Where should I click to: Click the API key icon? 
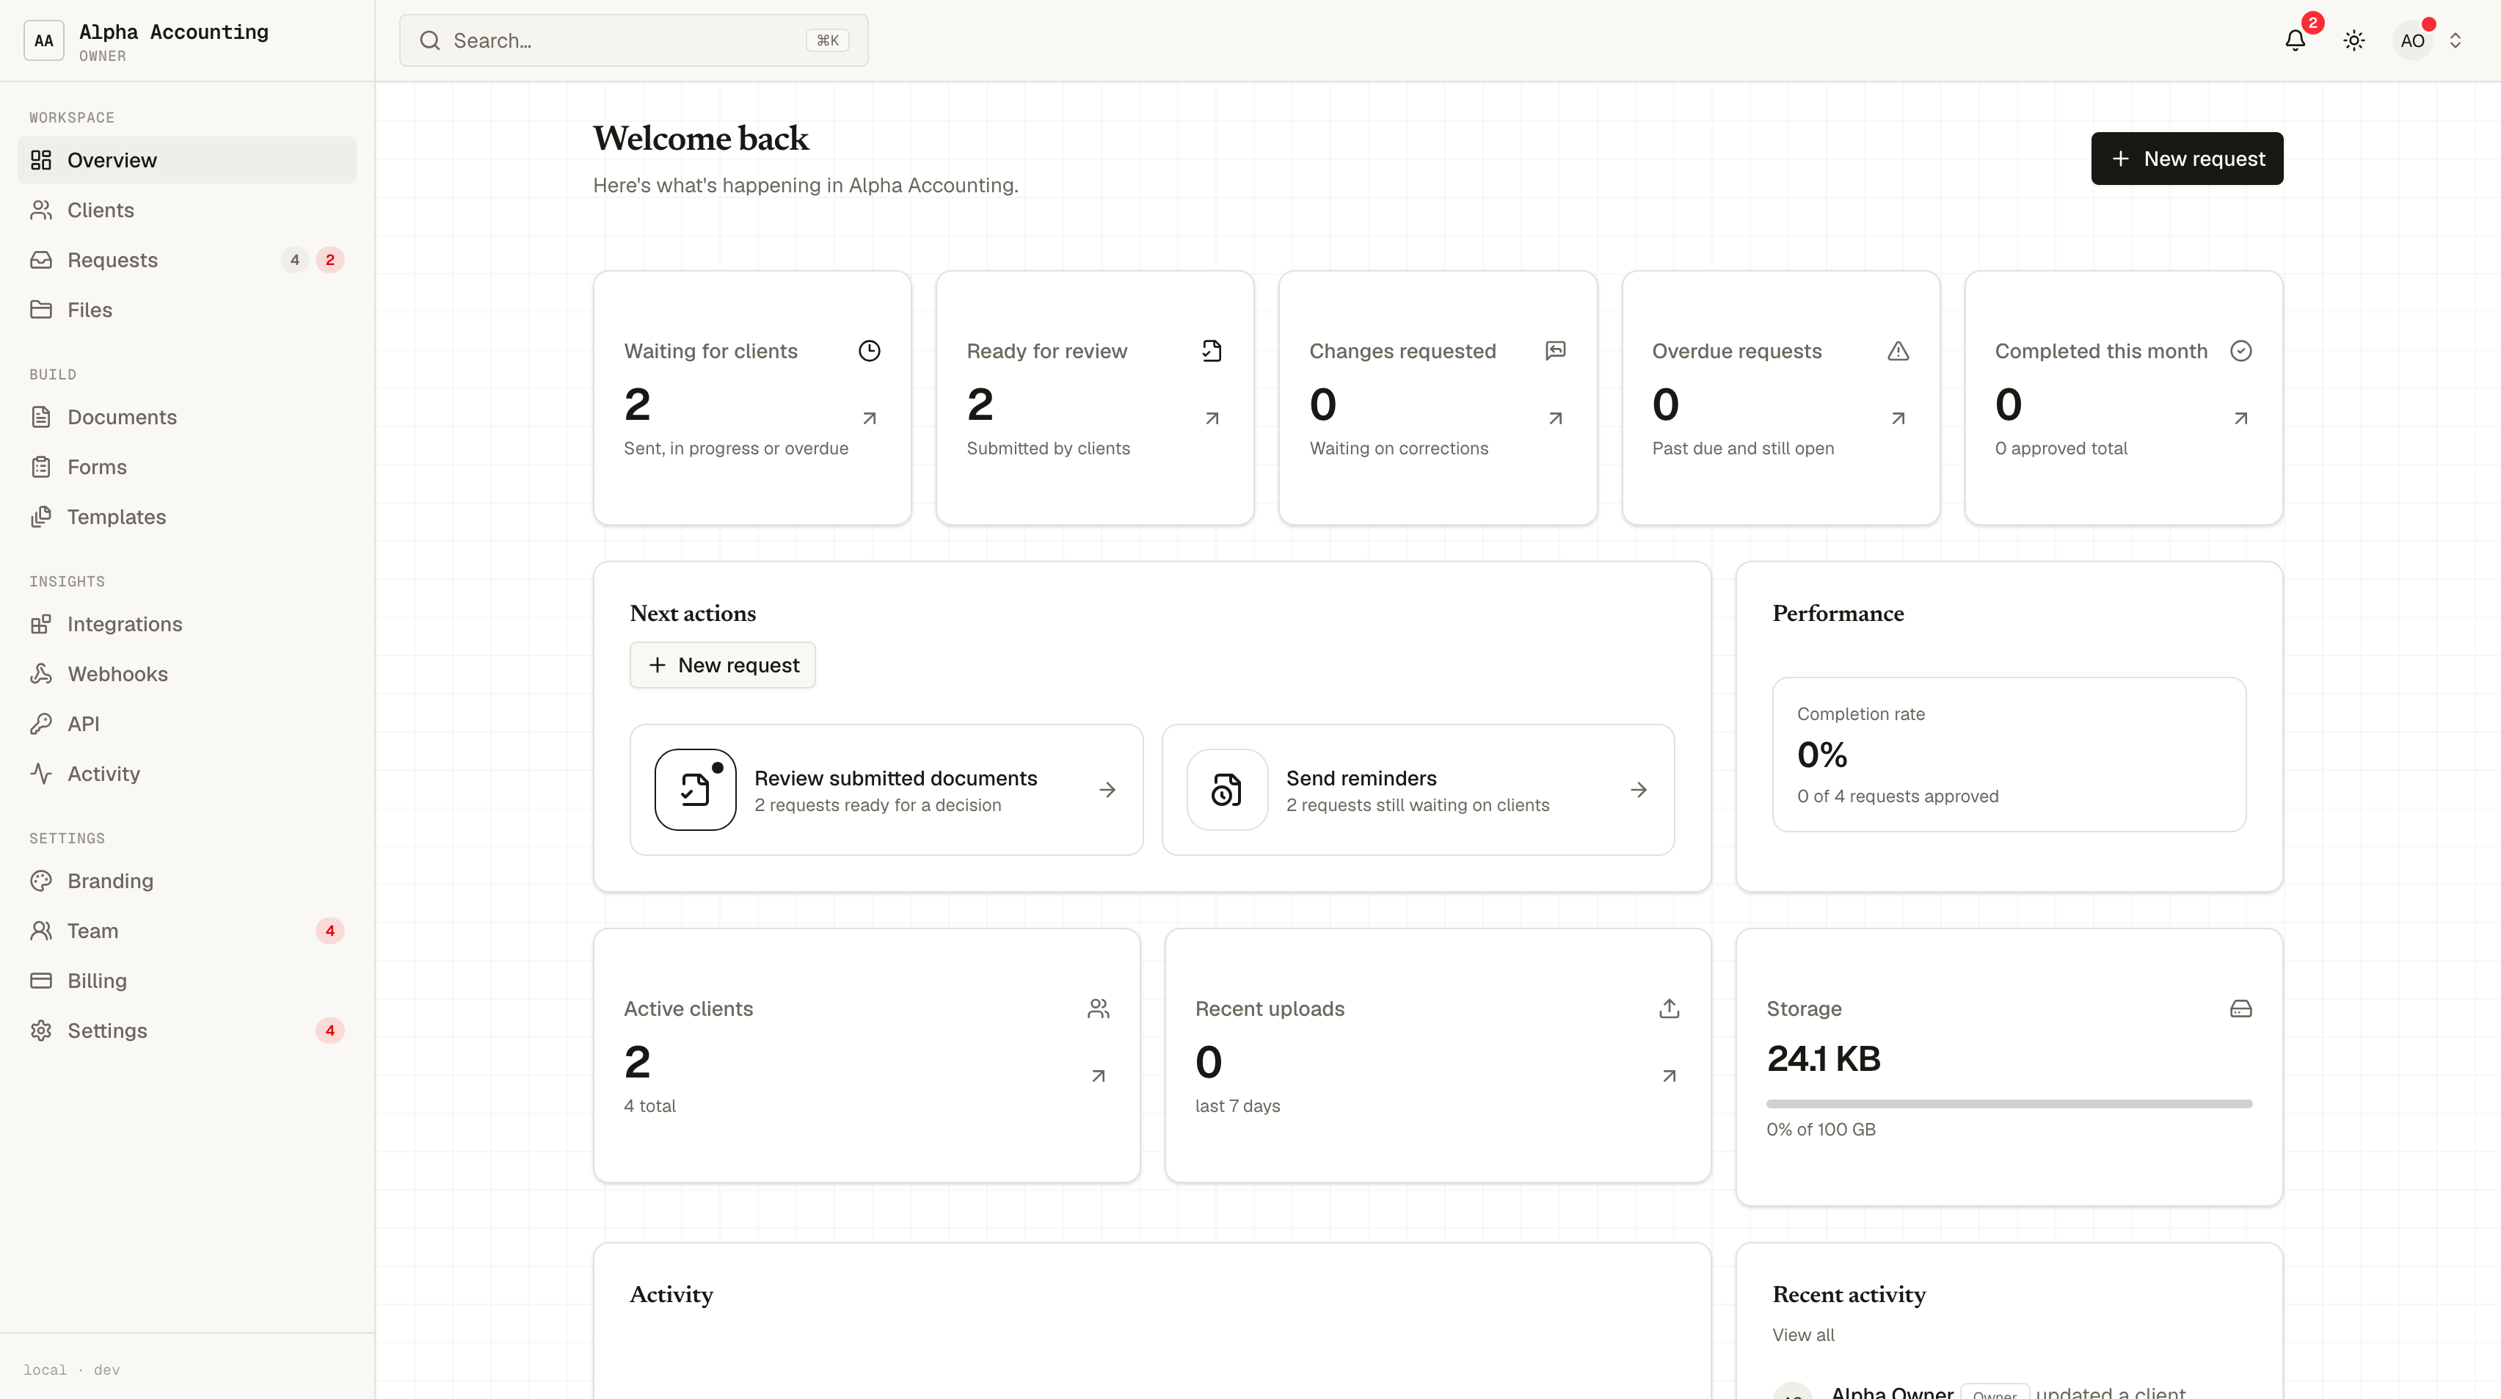(41, 724)
